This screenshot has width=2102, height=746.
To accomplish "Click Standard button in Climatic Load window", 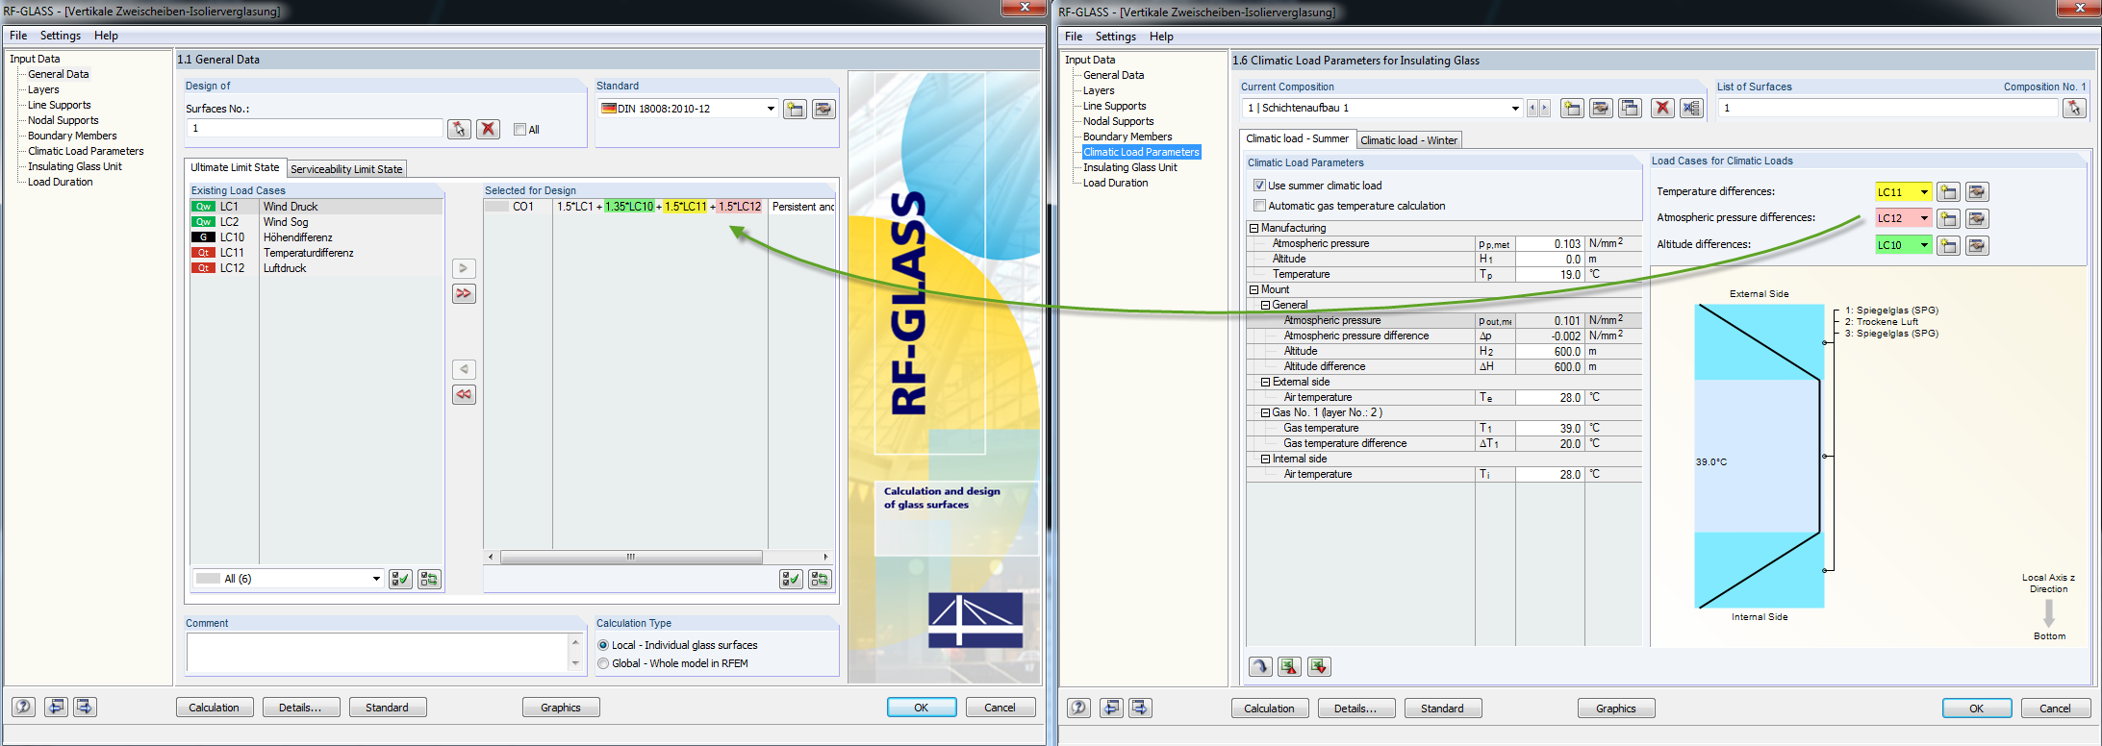I will click(1443, 709).
